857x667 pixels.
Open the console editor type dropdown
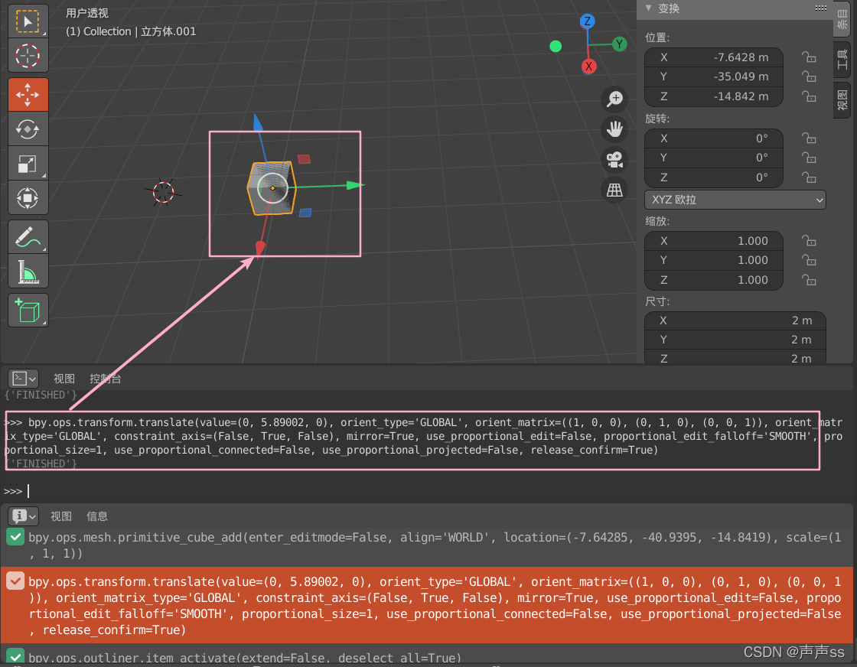[22, 378]
